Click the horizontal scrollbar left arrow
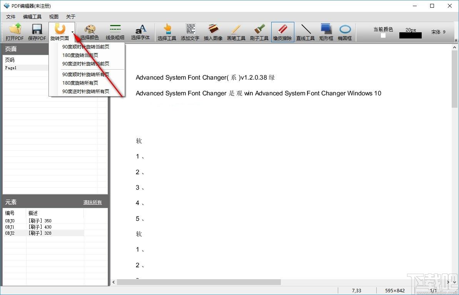459x295 pixels. (x=114, y=282)
